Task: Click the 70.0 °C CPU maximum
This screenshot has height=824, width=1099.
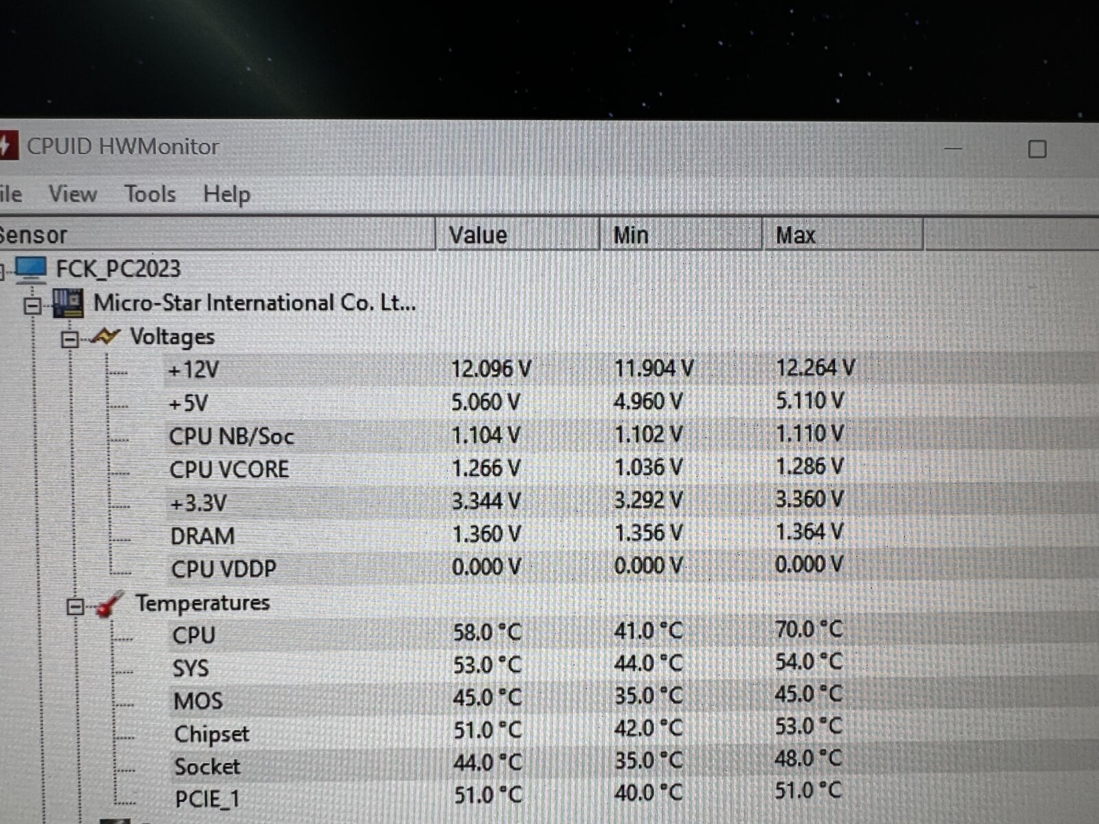Action: [808, 629]
